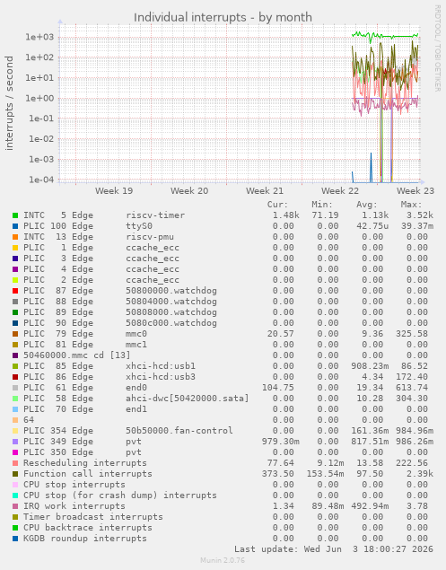This screenshot has height=570, width=446.
Task: Click the CPU backtrace interrupts label
Action: coord(88,528)
